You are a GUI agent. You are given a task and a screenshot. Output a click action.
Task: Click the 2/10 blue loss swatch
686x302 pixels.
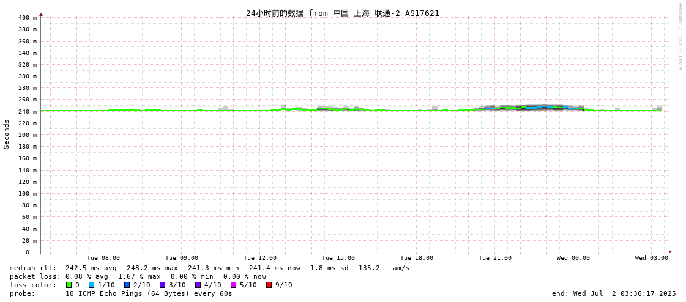pyautogui.click(x=127, y=285)
